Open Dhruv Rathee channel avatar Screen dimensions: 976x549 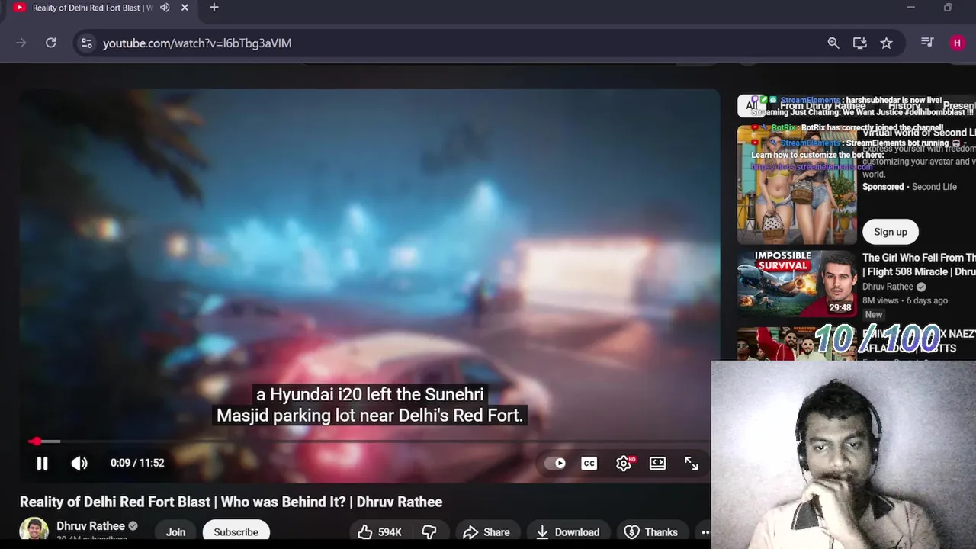34,531
